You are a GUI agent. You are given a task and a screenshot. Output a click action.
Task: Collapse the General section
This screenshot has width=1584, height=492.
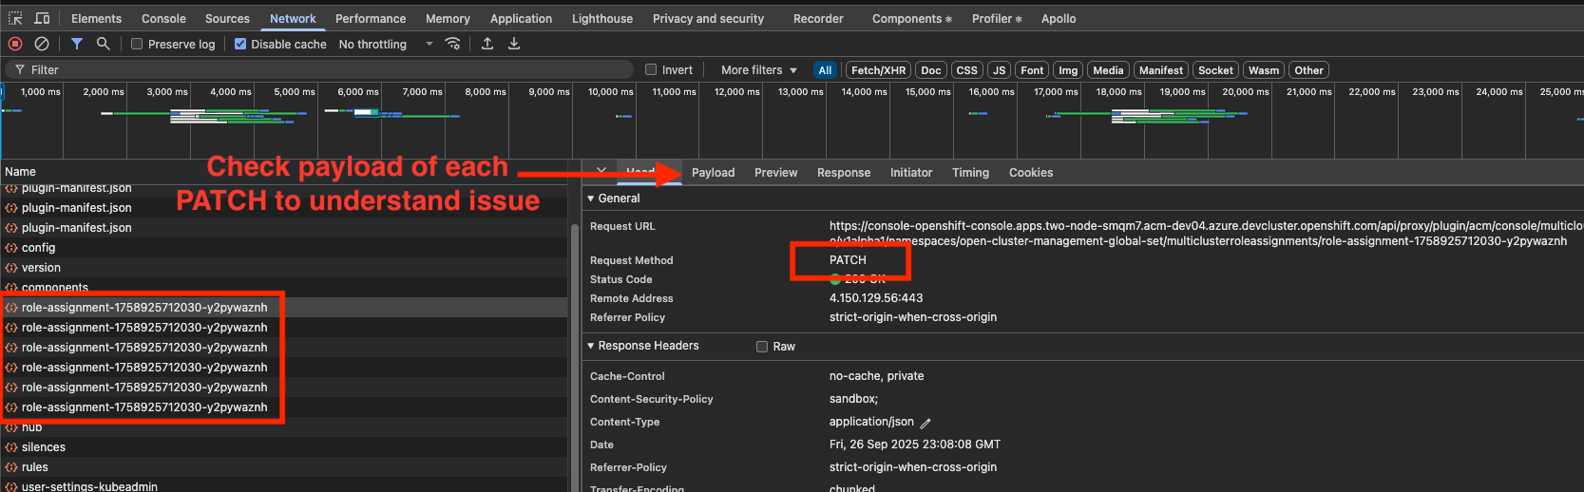click(x=591, y=199)
